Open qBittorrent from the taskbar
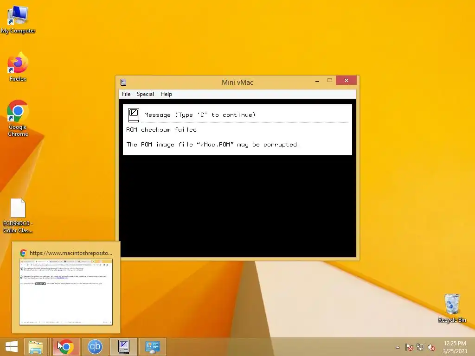 [x=95, y=347]
